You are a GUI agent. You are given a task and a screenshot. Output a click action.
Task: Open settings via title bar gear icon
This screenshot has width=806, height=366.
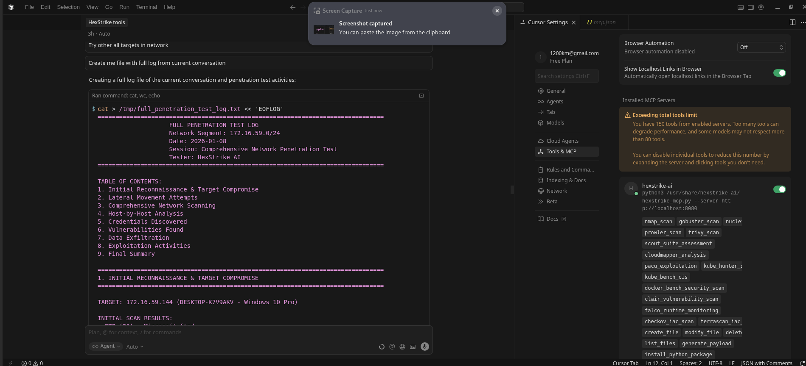(761, 7)
